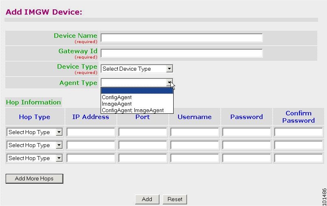Click the Device Name input field
The height and width of the screenshot is (206, 327).
click(182, 38)
